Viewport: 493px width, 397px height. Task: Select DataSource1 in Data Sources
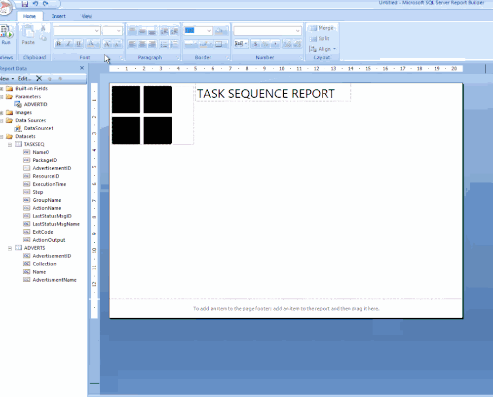point(35,128)
